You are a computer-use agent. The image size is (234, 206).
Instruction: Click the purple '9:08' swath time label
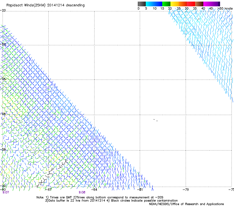[82, 192]
